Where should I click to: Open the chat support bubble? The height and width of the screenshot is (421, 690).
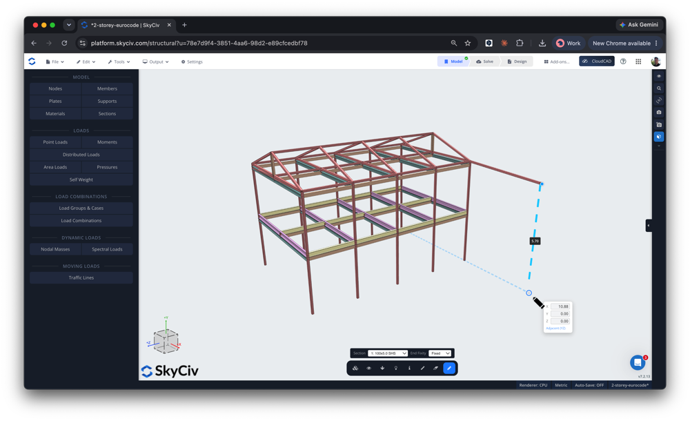[x=638, y=362]
